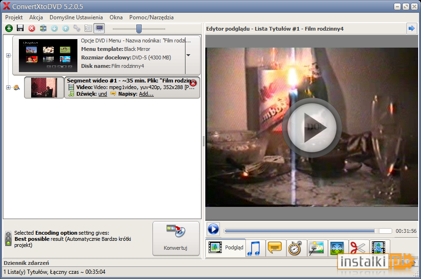Viewport: 421px width, 279px height.
Task: Open the Okna menu
Action: pos(116,17)
